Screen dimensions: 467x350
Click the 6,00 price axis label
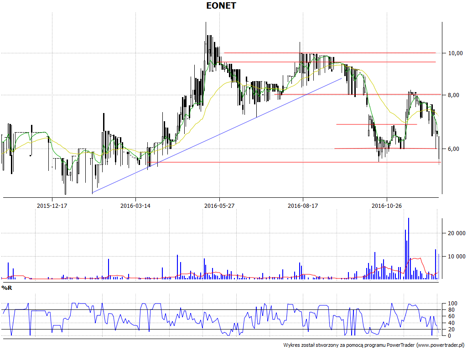click(454, 149)
